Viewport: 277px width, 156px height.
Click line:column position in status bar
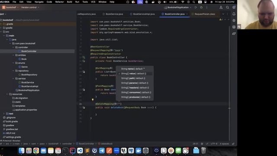[195, 144]
